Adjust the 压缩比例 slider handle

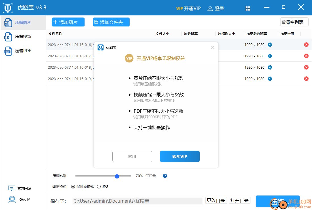(117, 176)
